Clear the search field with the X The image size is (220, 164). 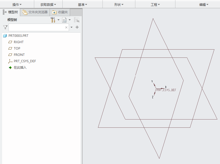(x=66, y=28)
